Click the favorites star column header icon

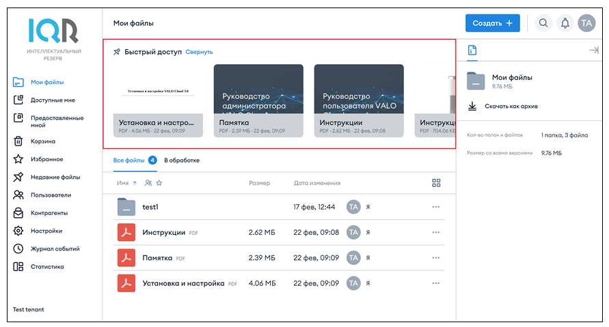pyautogui.click(x=159, y=183)
